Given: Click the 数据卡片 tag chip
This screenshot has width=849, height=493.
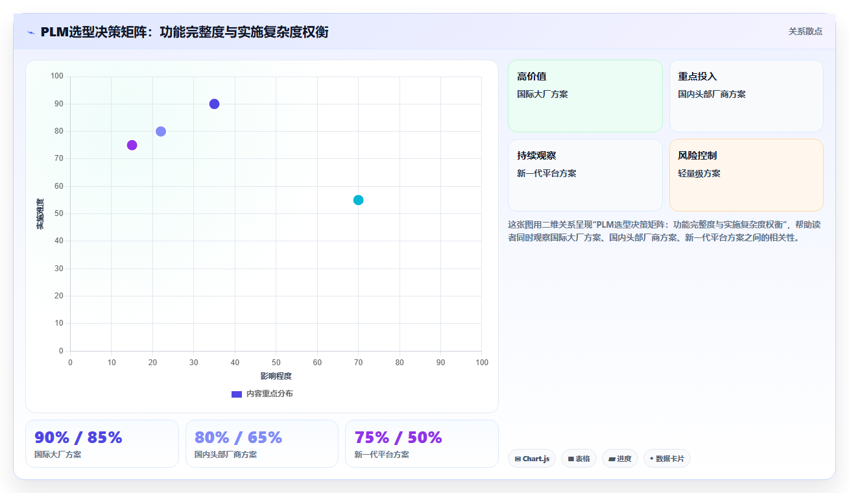Looking at the screenshot, I should click(x=667, y=459).
